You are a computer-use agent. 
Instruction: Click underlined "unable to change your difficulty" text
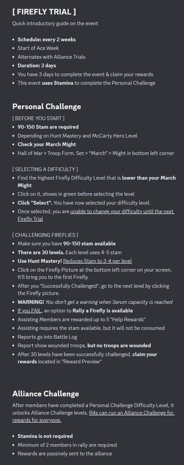[103, 211]
